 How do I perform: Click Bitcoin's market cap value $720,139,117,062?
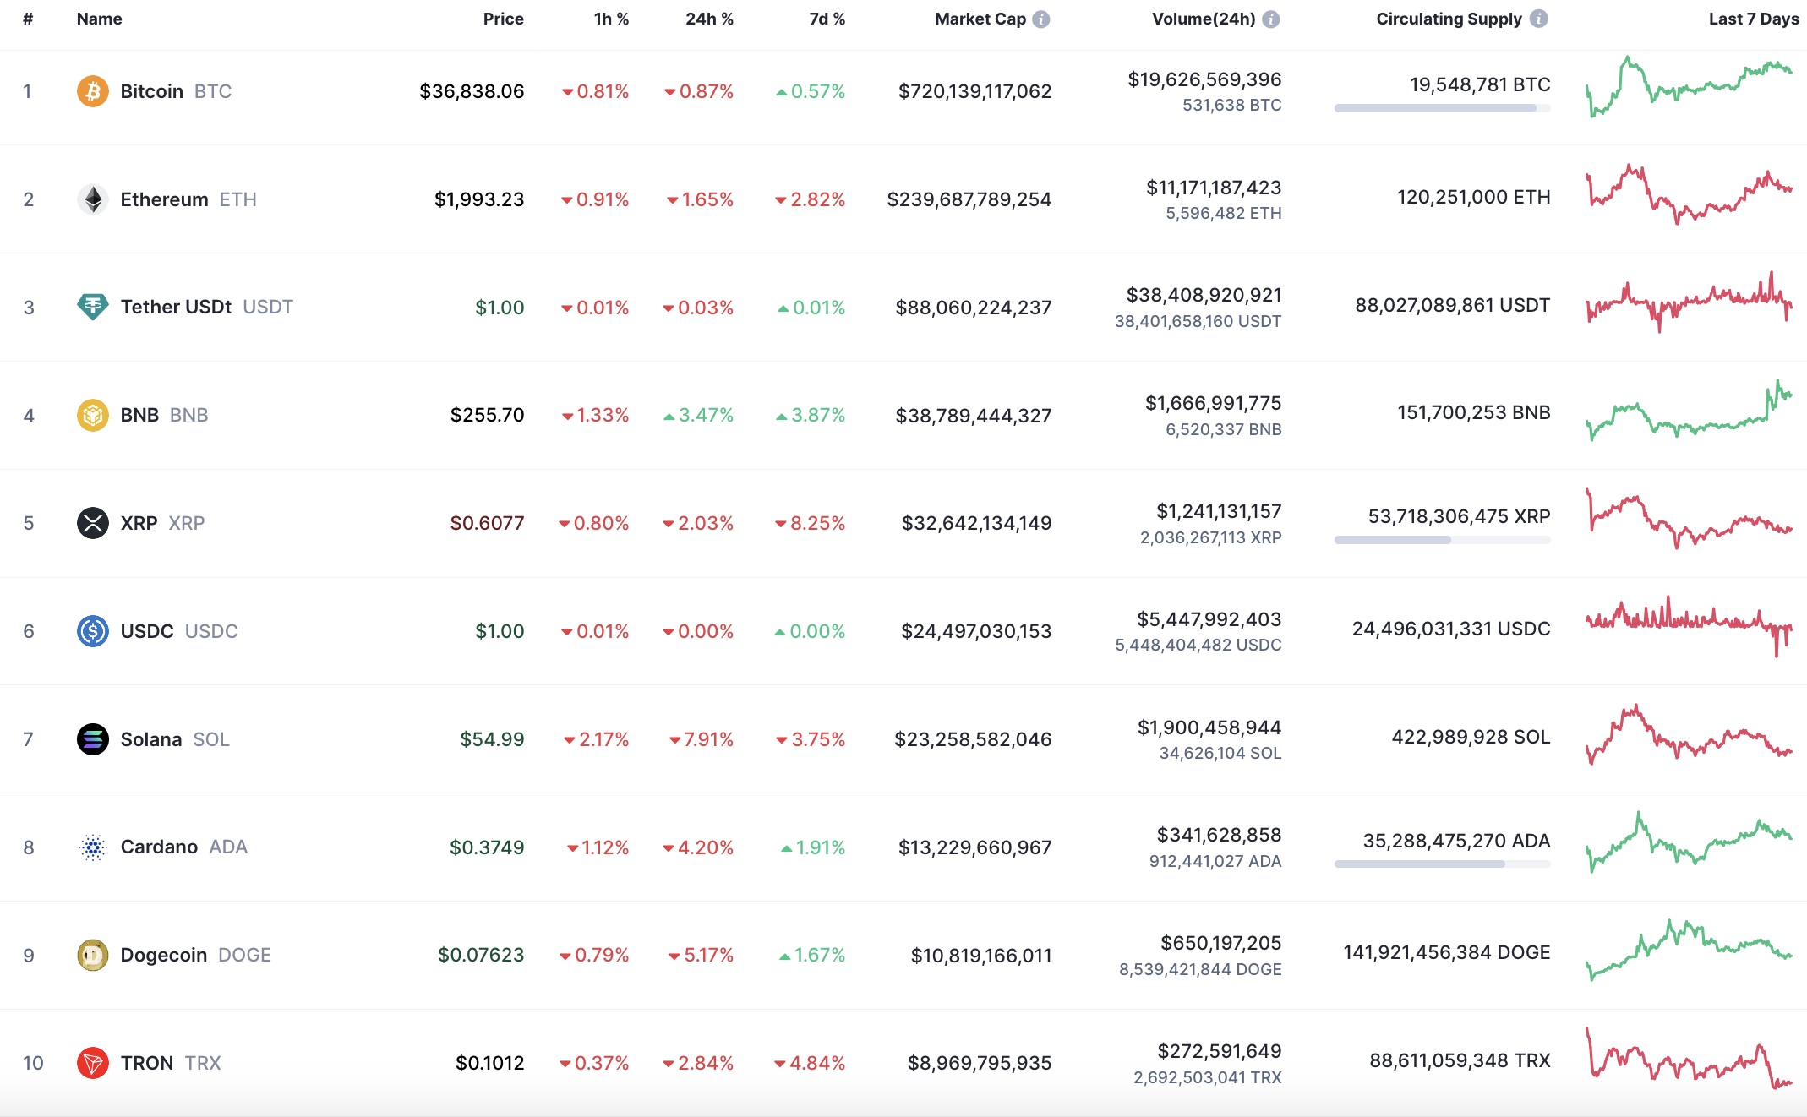coord(974,91)
